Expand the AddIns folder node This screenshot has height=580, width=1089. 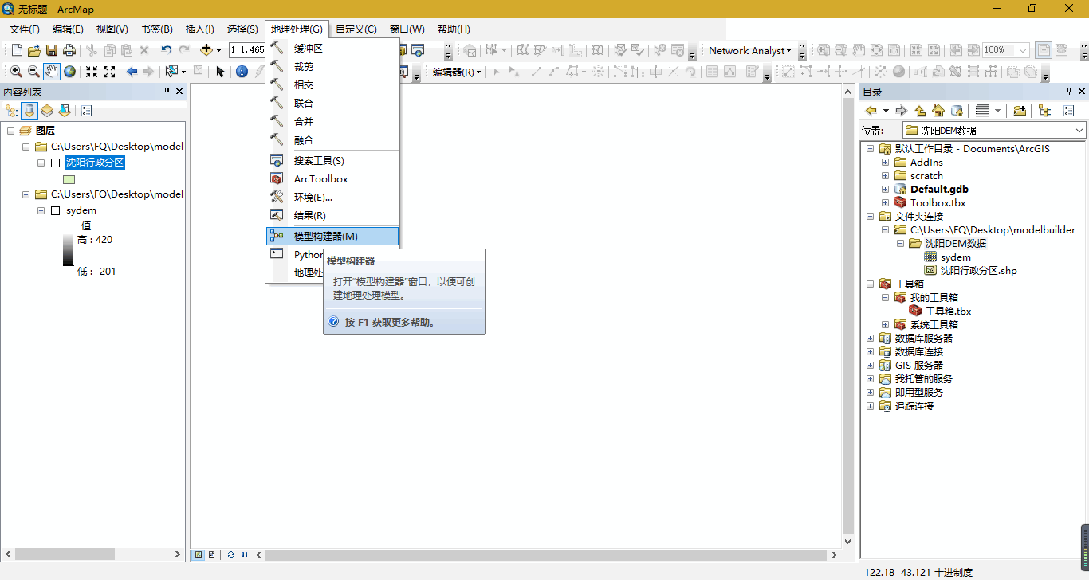tap(885, 163)
